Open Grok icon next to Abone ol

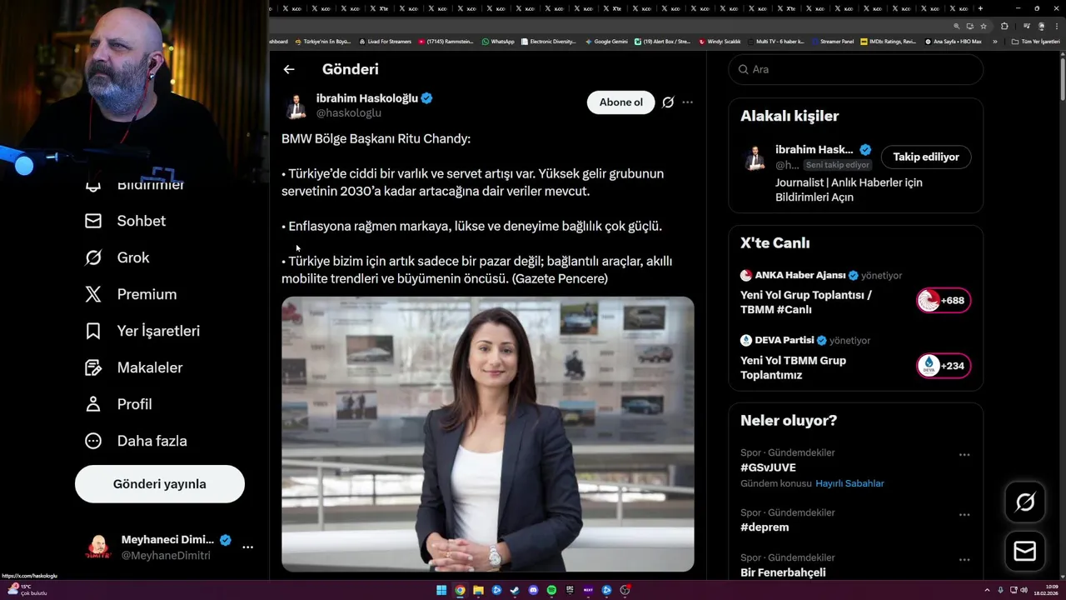pos(668,102)
